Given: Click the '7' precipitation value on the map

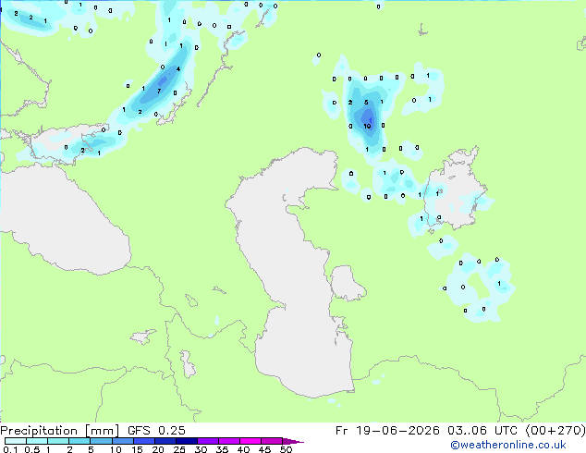Looking at the screenshot, I should (159, 91).
